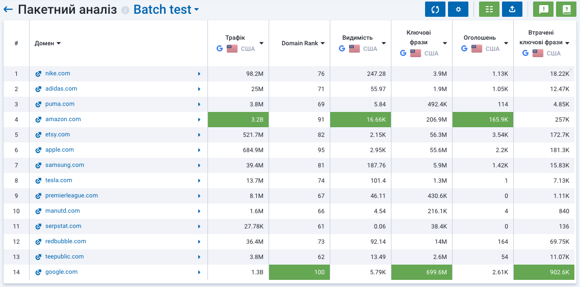This screenshot has height=287, width=580.
Task: Open the green help guide icon
Action: [566, 9]
